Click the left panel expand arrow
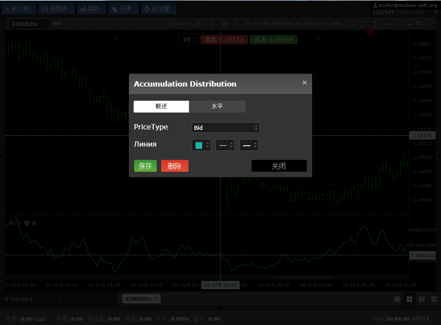 [2, 155]
